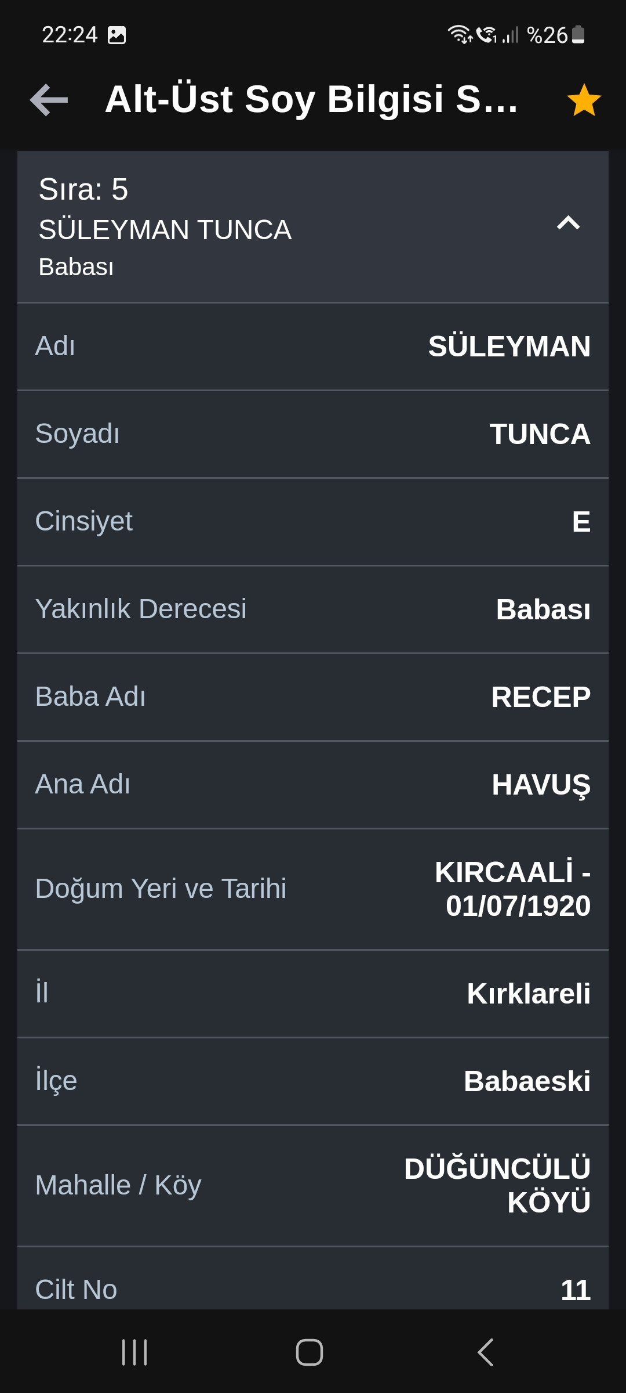Select the Soyadı row showing TUNCA
Viewport: 626px width, 1393px height.
click(313, 434)
